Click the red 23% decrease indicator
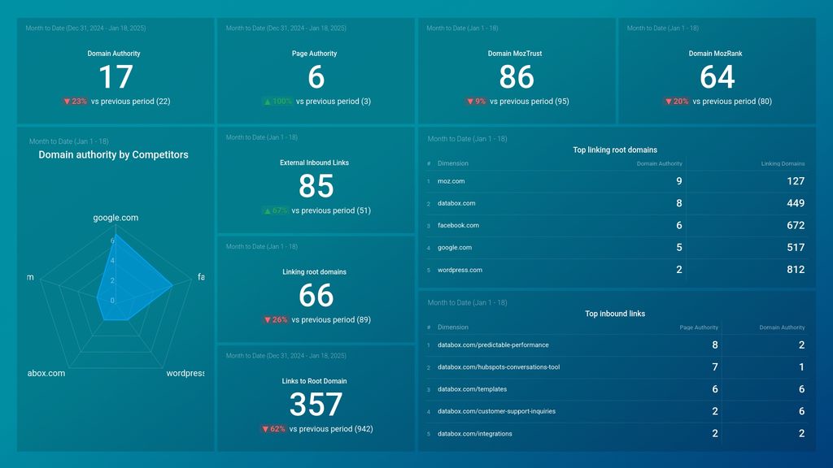 (75, 102)
